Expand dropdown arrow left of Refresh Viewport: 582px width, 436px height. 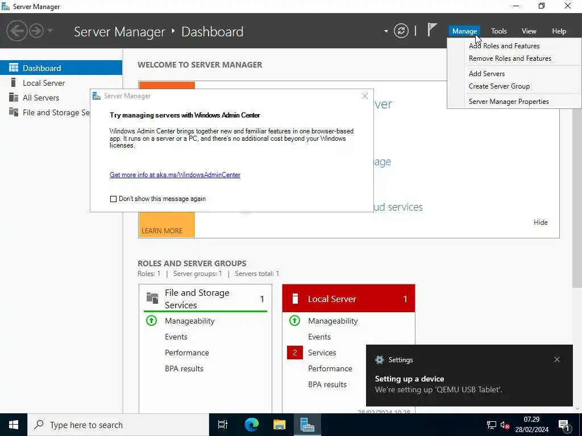[x=386, y=31]
